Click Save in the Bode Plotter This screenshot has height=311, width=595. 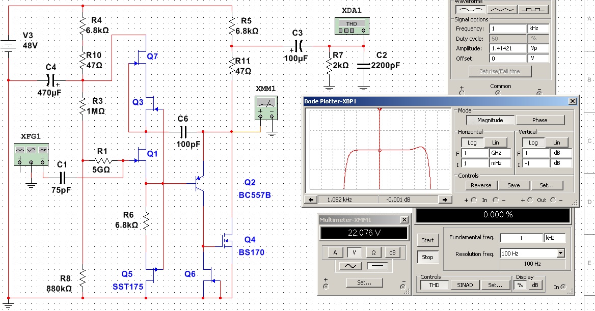pos(513,185)
